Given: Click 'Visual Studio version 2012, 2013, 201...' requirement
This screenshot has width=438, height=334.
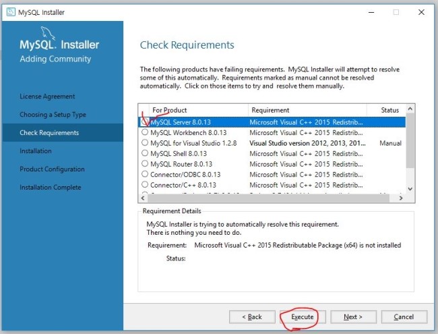Looking at the screenshot, I should click(x=307, y=143).
